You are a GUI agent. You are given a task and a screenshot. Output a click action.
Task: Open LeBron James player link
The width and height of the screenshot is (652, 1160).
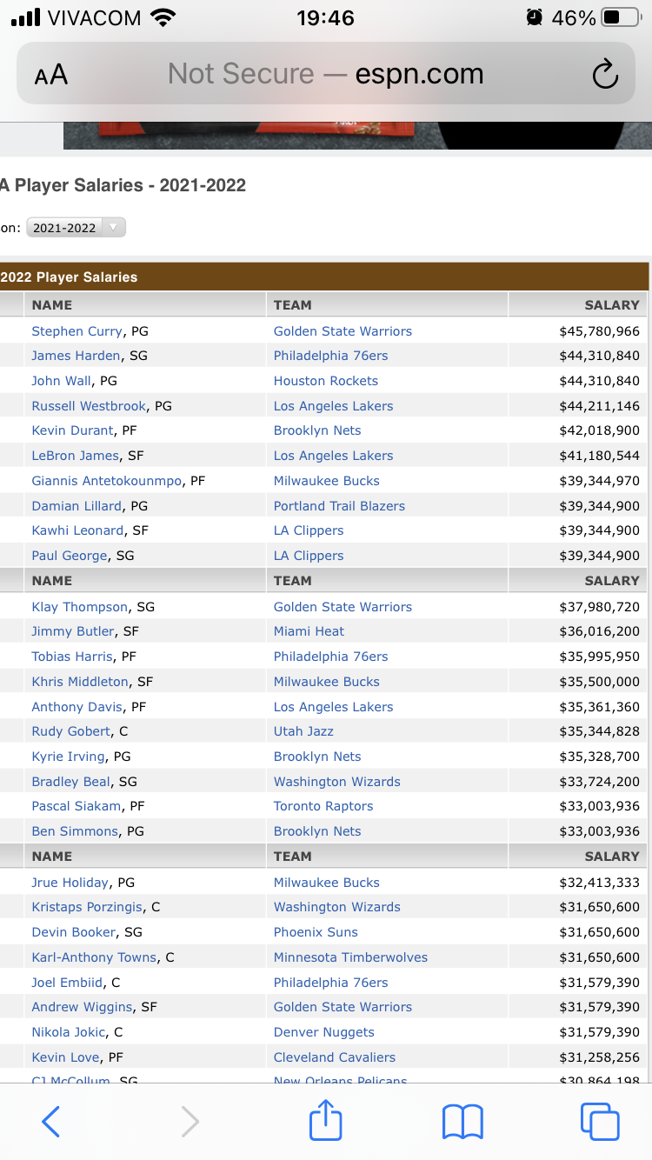pyautogui.click(x=75, y=456)
